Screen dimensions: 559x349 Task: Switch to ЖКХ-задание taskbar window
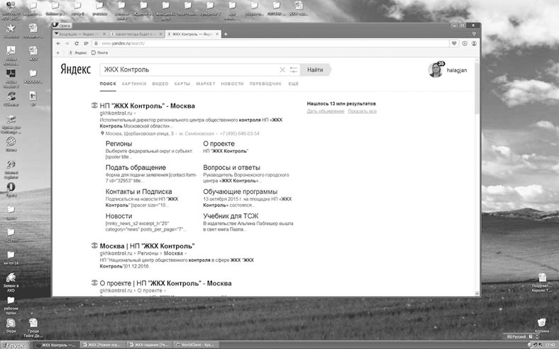(x=150, y=345)
